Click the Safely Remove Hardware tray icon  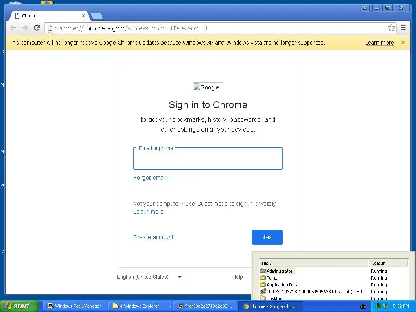point(386,306)
